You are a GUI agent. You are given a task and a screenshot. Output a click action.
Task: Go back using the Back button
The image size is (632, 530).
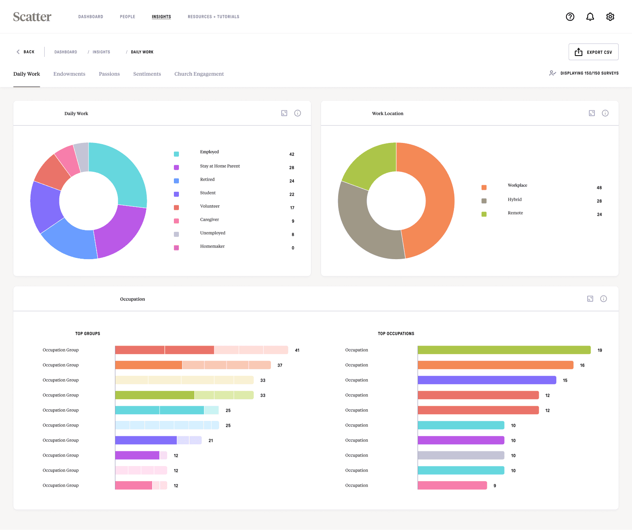(x=25, y=52)
